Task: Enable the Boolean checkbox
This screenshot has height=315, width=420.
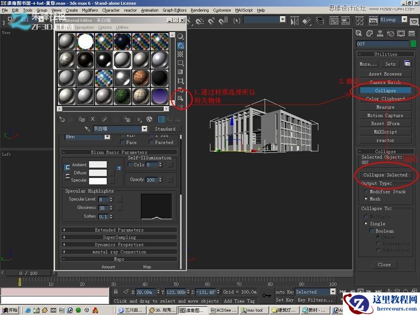Action: point(372,230)
